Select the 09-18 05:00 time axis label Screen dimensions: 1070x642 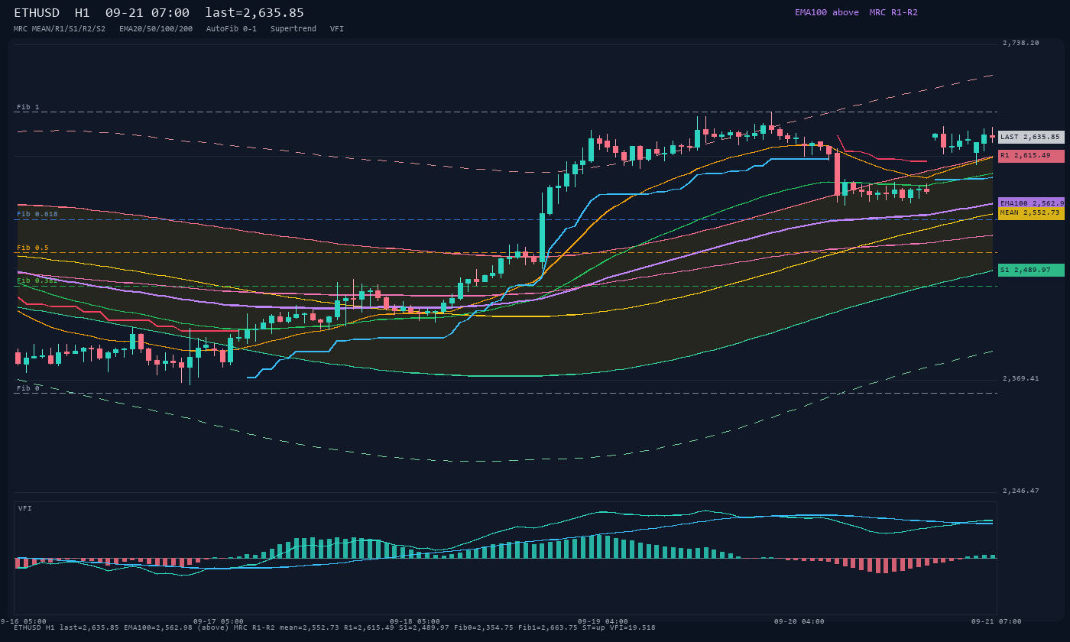point(415,621)
